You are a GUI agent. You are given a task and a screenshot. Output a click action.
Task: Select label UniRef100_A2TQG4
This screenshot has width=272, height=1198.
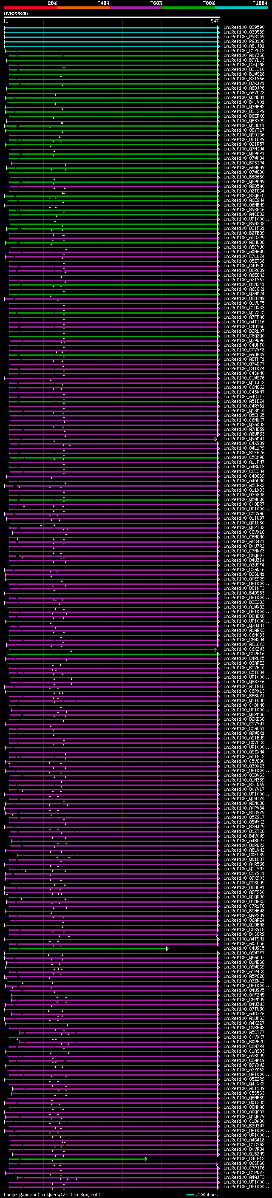(x=244, y=191)
